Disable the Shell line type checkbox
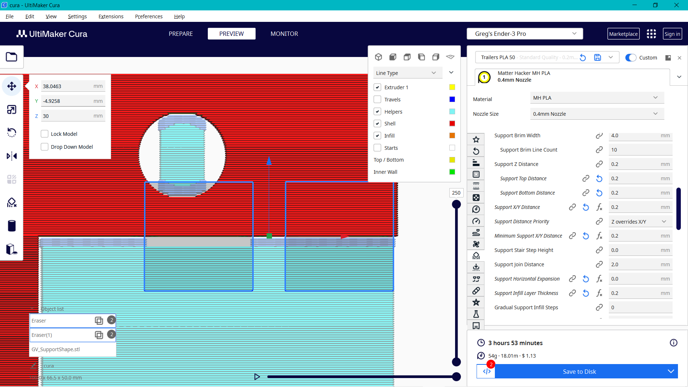 (377, 123)
